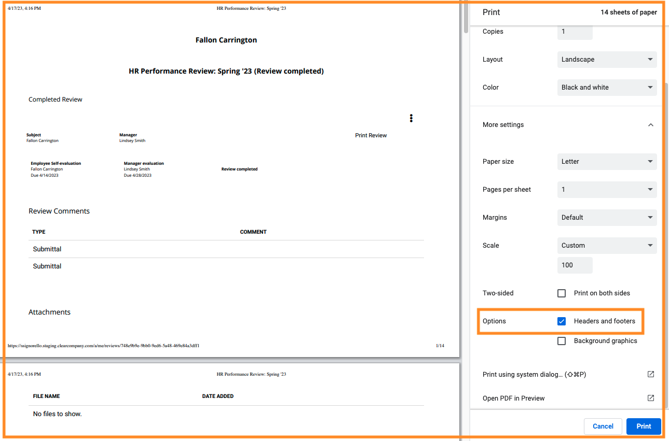Click the 1/14 page number

440,346
